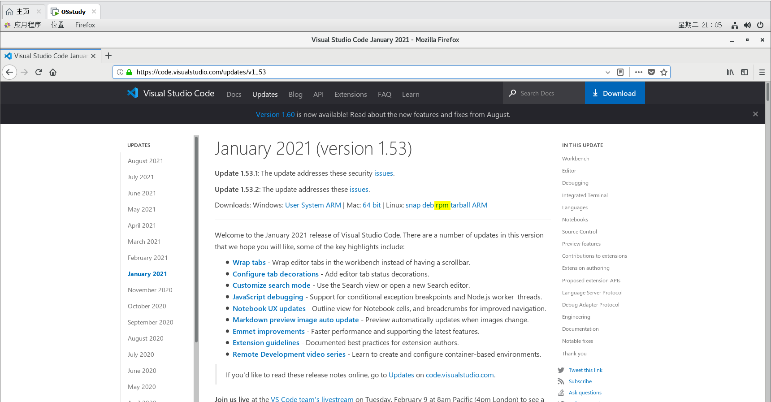Open the Version 1.60 link
The height and width of the screenshot is (402, 771).
275,114
